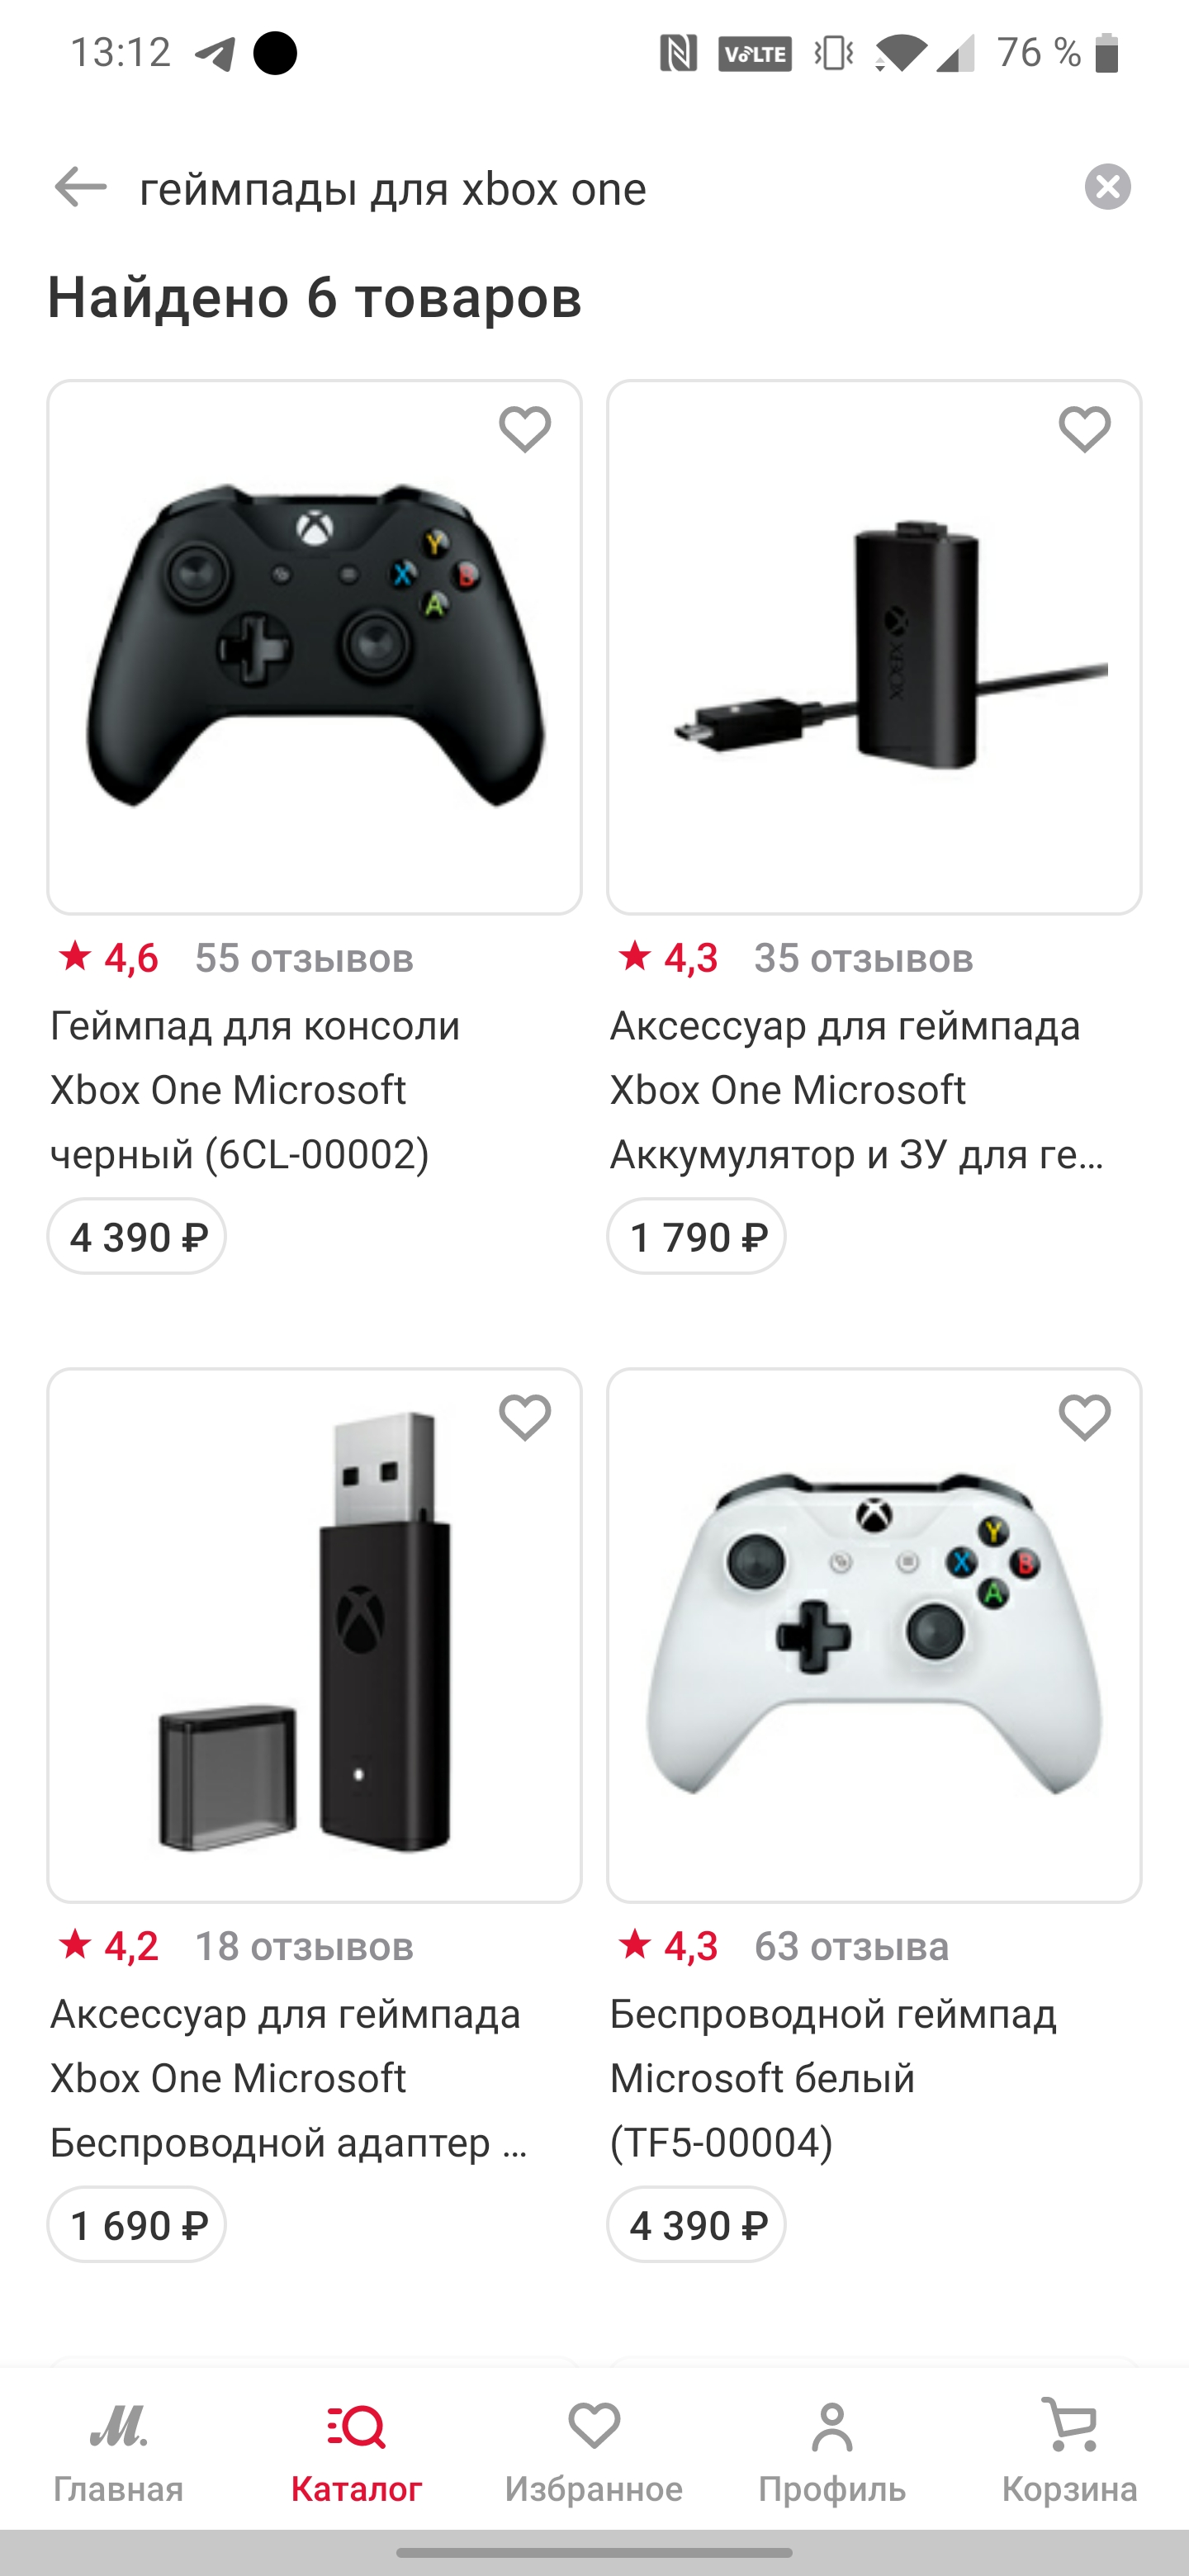Open the USB wireless adapter product image

(314, 1635)
